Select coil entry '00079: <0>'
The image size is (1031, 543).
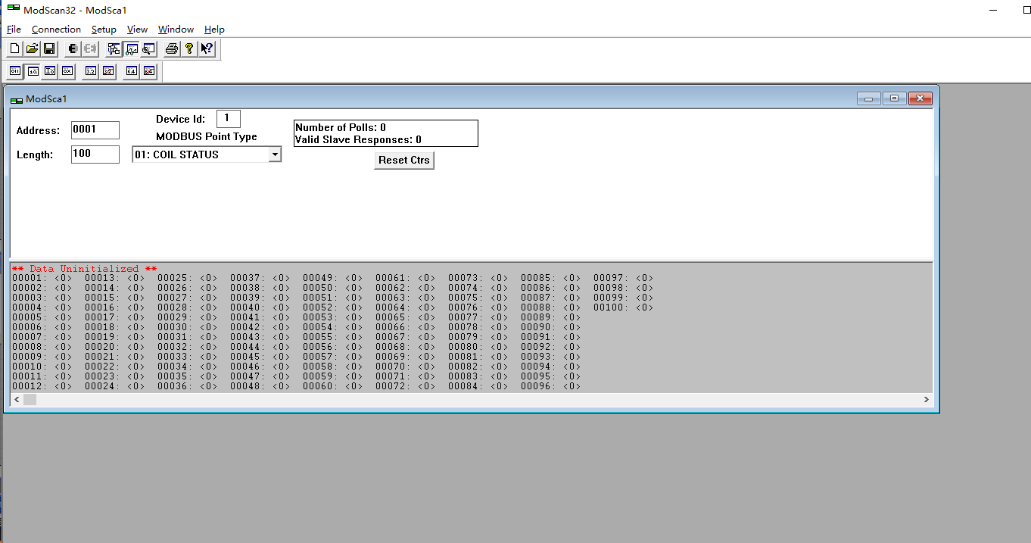(x=478, y=337)
